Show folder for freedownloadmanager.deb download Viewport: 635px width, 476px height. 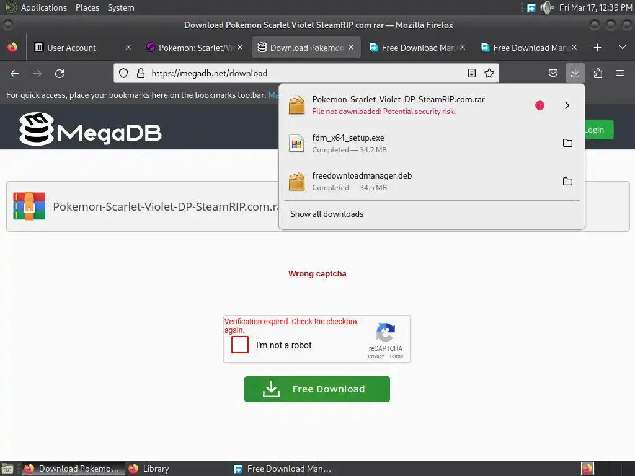(568, 182)
